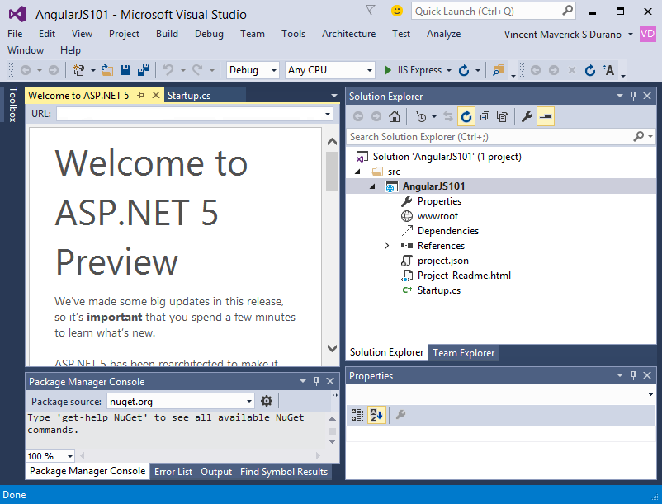Click the Sync with Active Document icon
The image size is (662, 504).
(x=448, y=116)
